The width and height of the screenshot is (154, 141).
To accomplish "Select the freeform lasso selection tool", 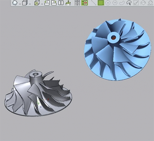I will pyautogui.click(x=122, y=3).
